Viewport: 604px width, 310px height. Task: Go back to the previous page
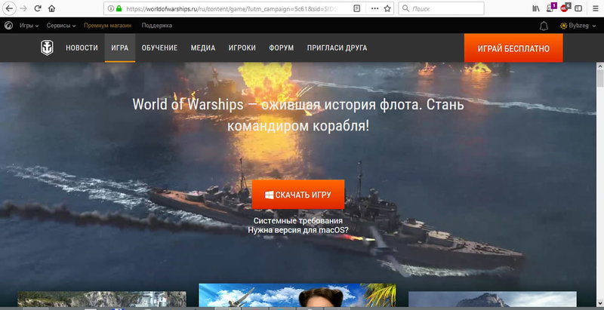[9, 8]
